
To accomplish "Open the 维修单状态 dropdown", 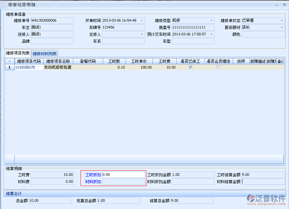I will tap(282, 20).
